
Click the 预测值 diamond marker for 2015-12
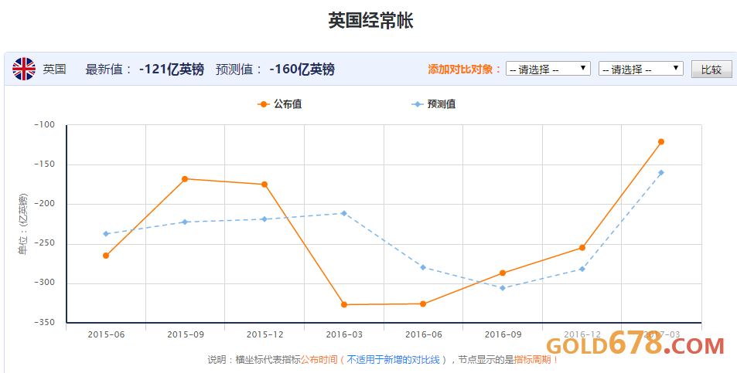[x=264, y=219]
